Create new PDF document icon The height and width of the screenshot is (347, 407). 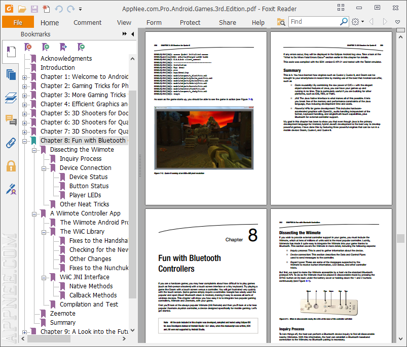pos(46,9)
